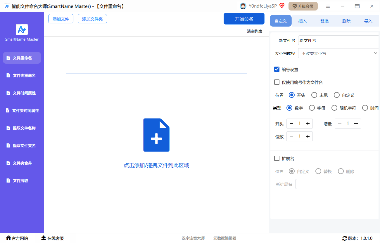Increase the 位数 digit count
The image size is (380, 243).
pyautogui.click(x=308, y=137)
